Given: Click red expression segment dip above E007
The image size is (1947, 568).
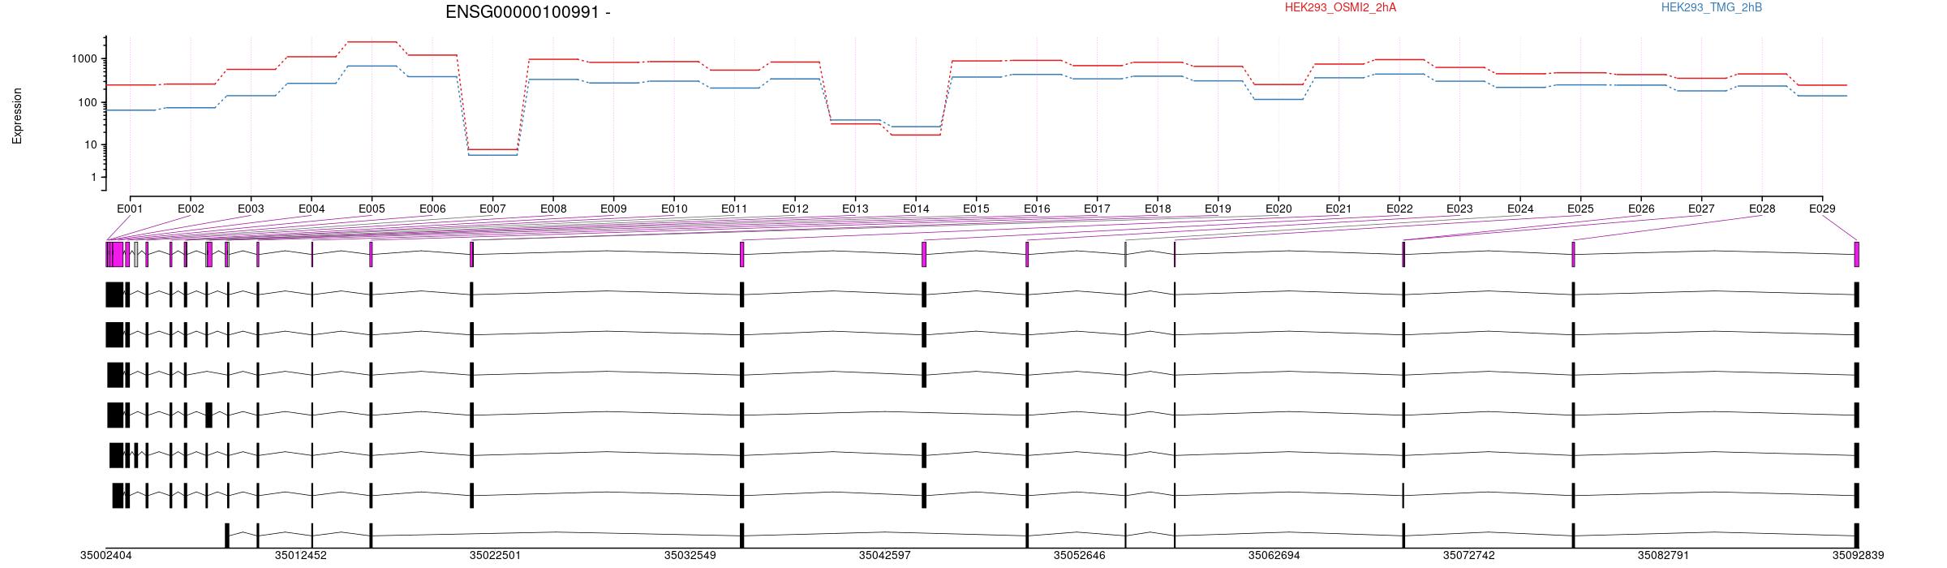Looking at the screenshot, I should tap(492, 149).
